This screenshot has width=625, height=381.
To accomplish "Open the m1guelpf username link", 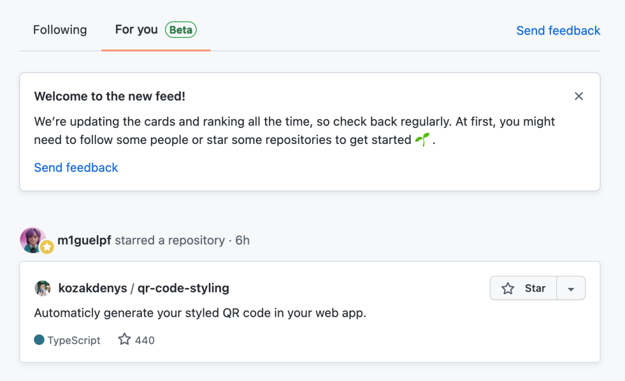I will click(84, 241).
